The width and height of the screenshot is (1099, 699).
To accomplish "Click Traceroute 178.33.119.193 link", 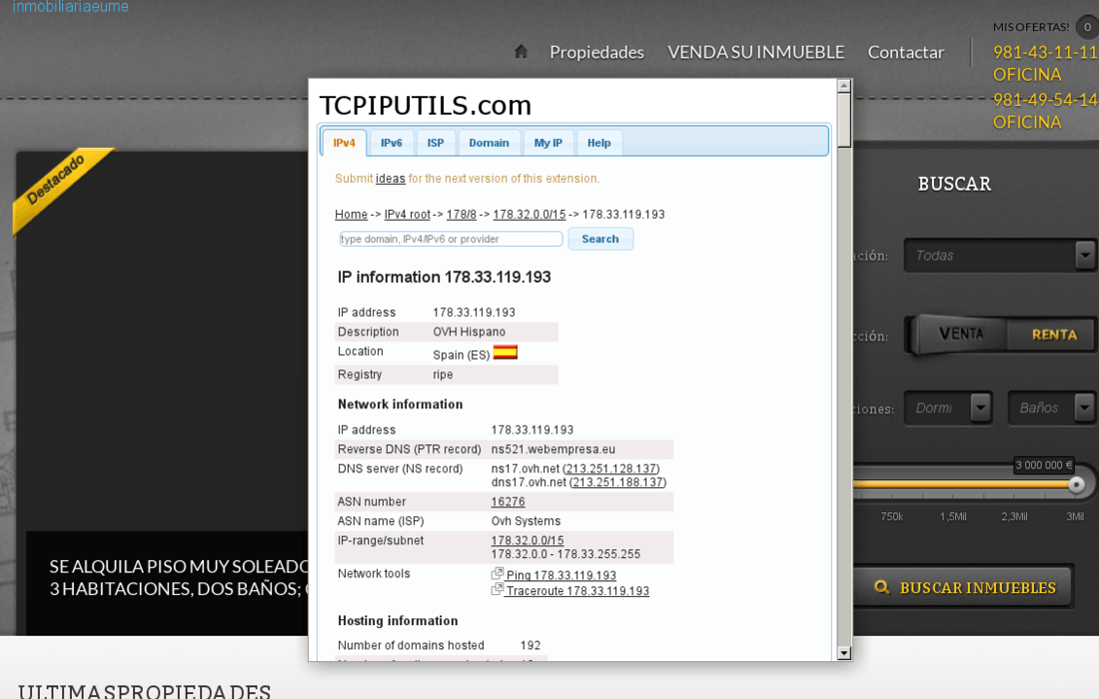I will pyautogui.click(x=577, y=591).
